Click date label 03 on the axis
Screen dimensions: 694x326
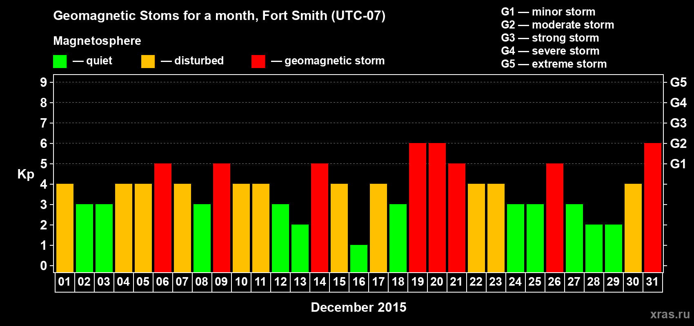(104, 282)
